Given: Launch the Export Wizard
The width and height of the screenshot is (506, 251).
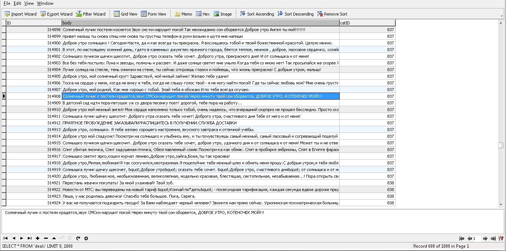Looking at the screenshot, I should coord(56,14).
